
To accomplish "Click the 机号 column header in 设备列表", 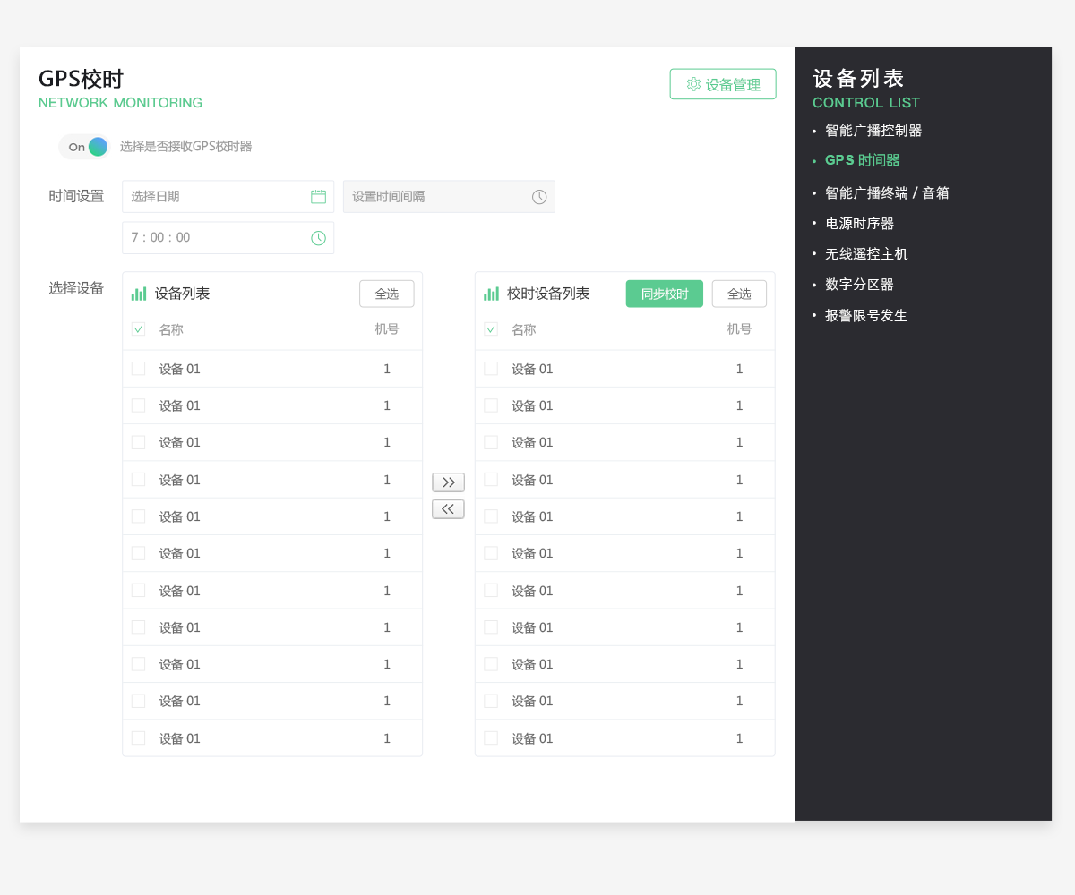I will (x=387, y=329).
